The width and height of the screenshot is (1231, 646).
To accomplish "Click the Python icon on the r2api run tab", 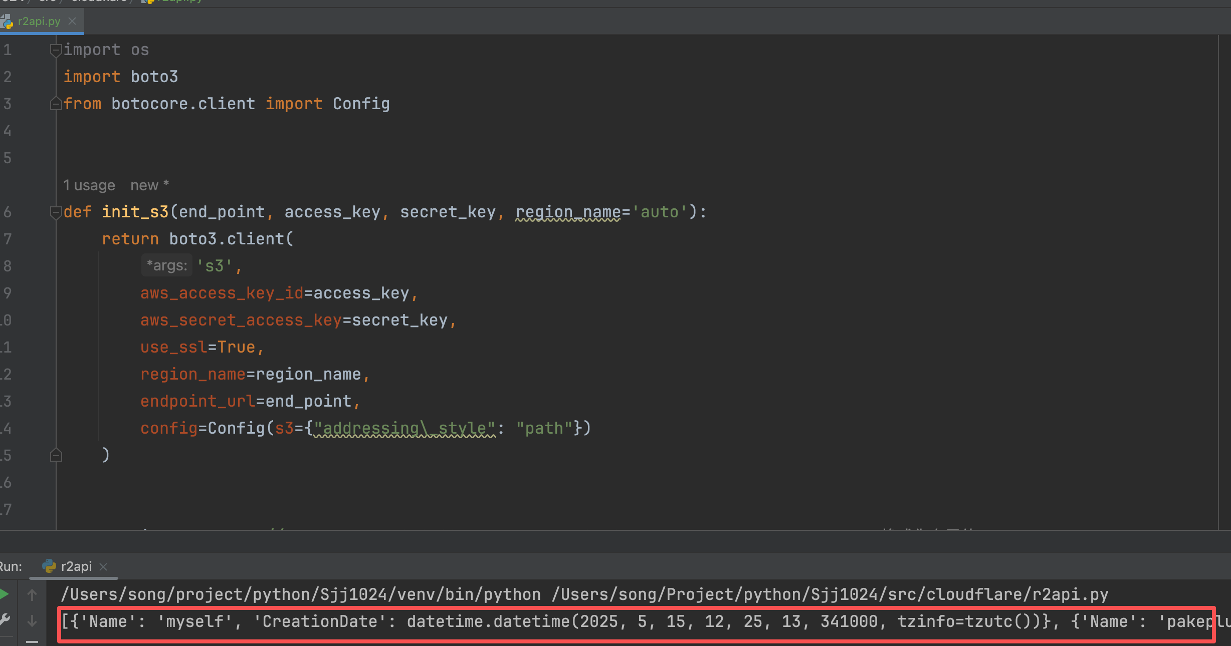I will pyautogui.click(x=49, y=566).
